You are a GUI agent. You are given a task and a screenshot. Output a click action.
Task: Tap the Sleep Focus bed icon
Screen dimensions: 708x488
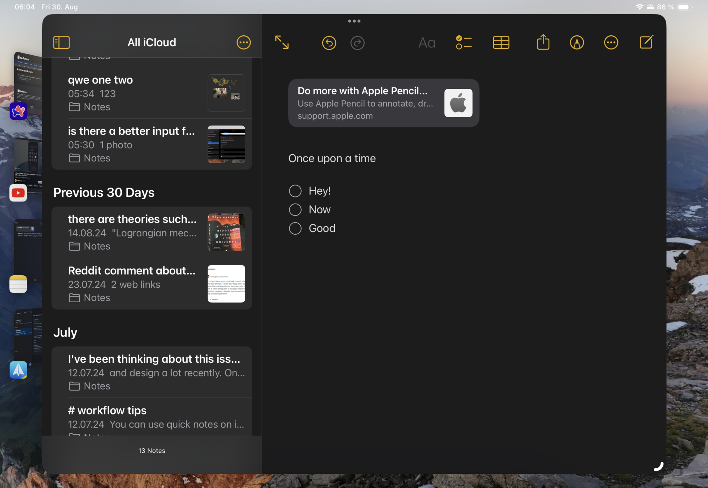650,7
